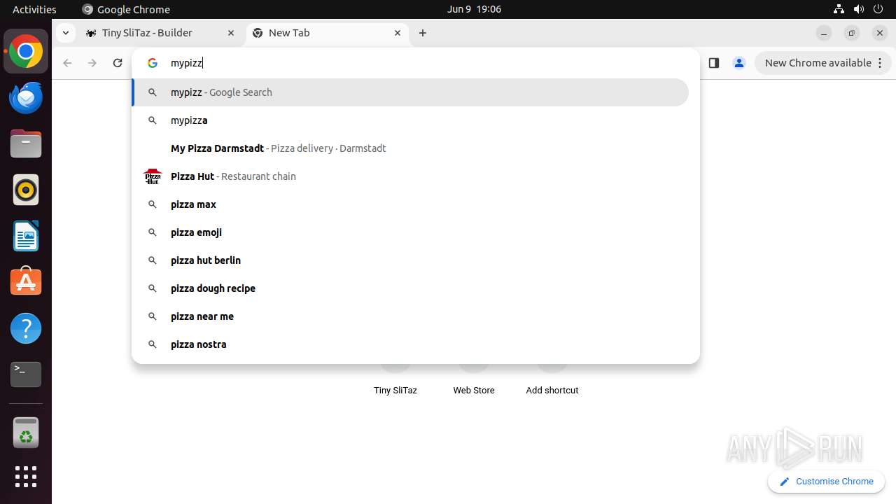Select the New Tab tab
Screen dimensions: 896x504
(x=327, y=33)
